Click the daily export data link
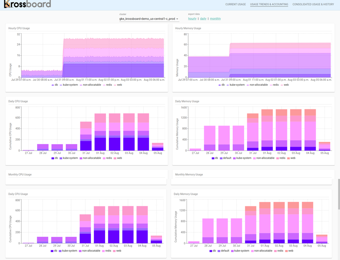Image resolution: width=340 pixels, height=260 pixels. pos(203,19)
